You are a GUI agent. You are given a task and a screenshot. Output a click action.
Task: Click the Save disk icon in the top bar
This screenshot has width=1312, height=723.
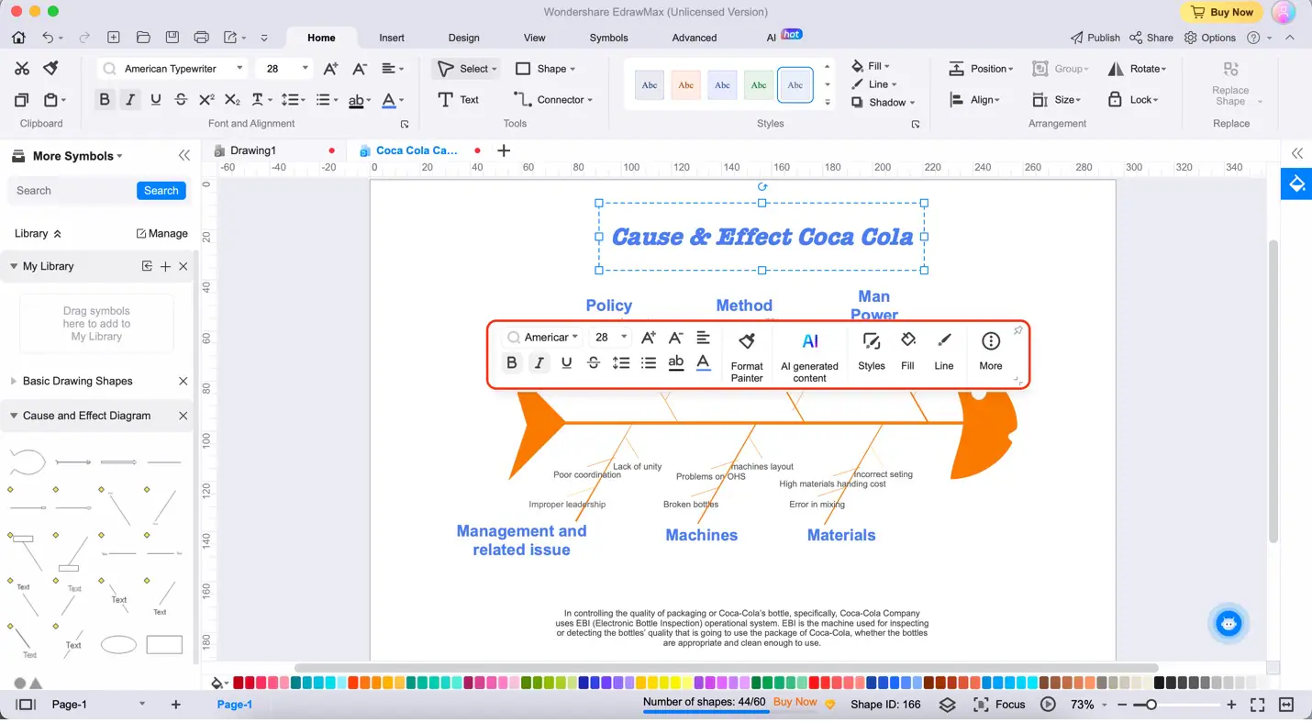(x=172, y=38)
